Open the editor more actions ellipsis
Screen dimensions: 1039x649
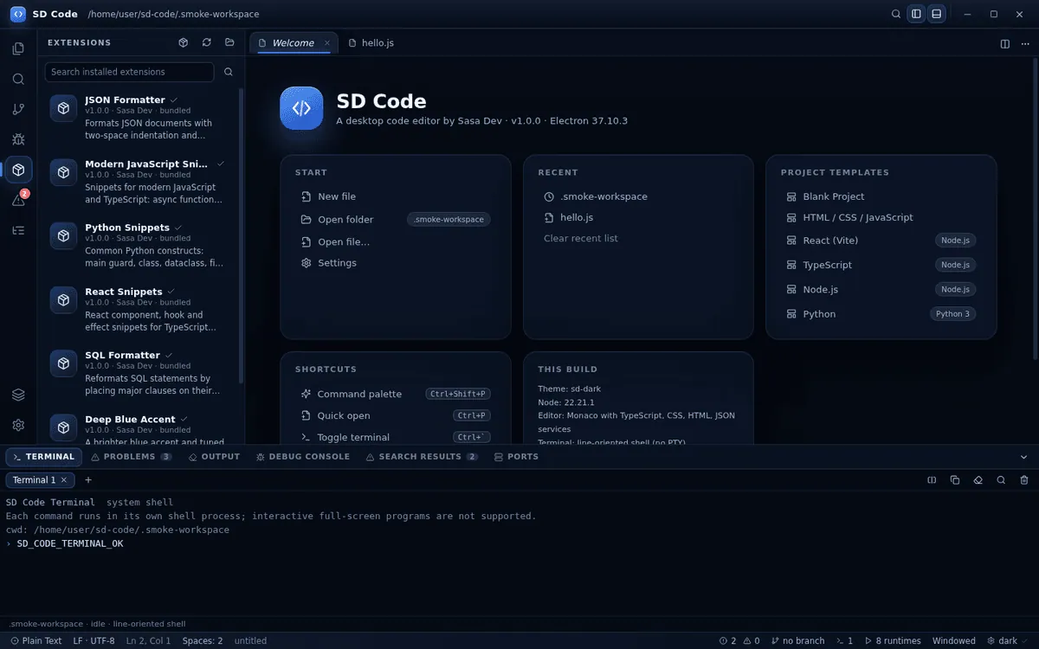1024,43
